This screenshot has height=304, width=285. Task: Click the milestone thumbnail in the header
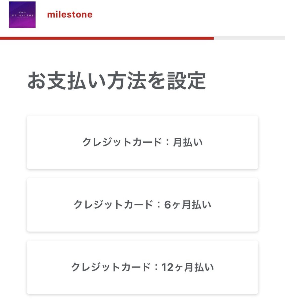pos(22,15)
